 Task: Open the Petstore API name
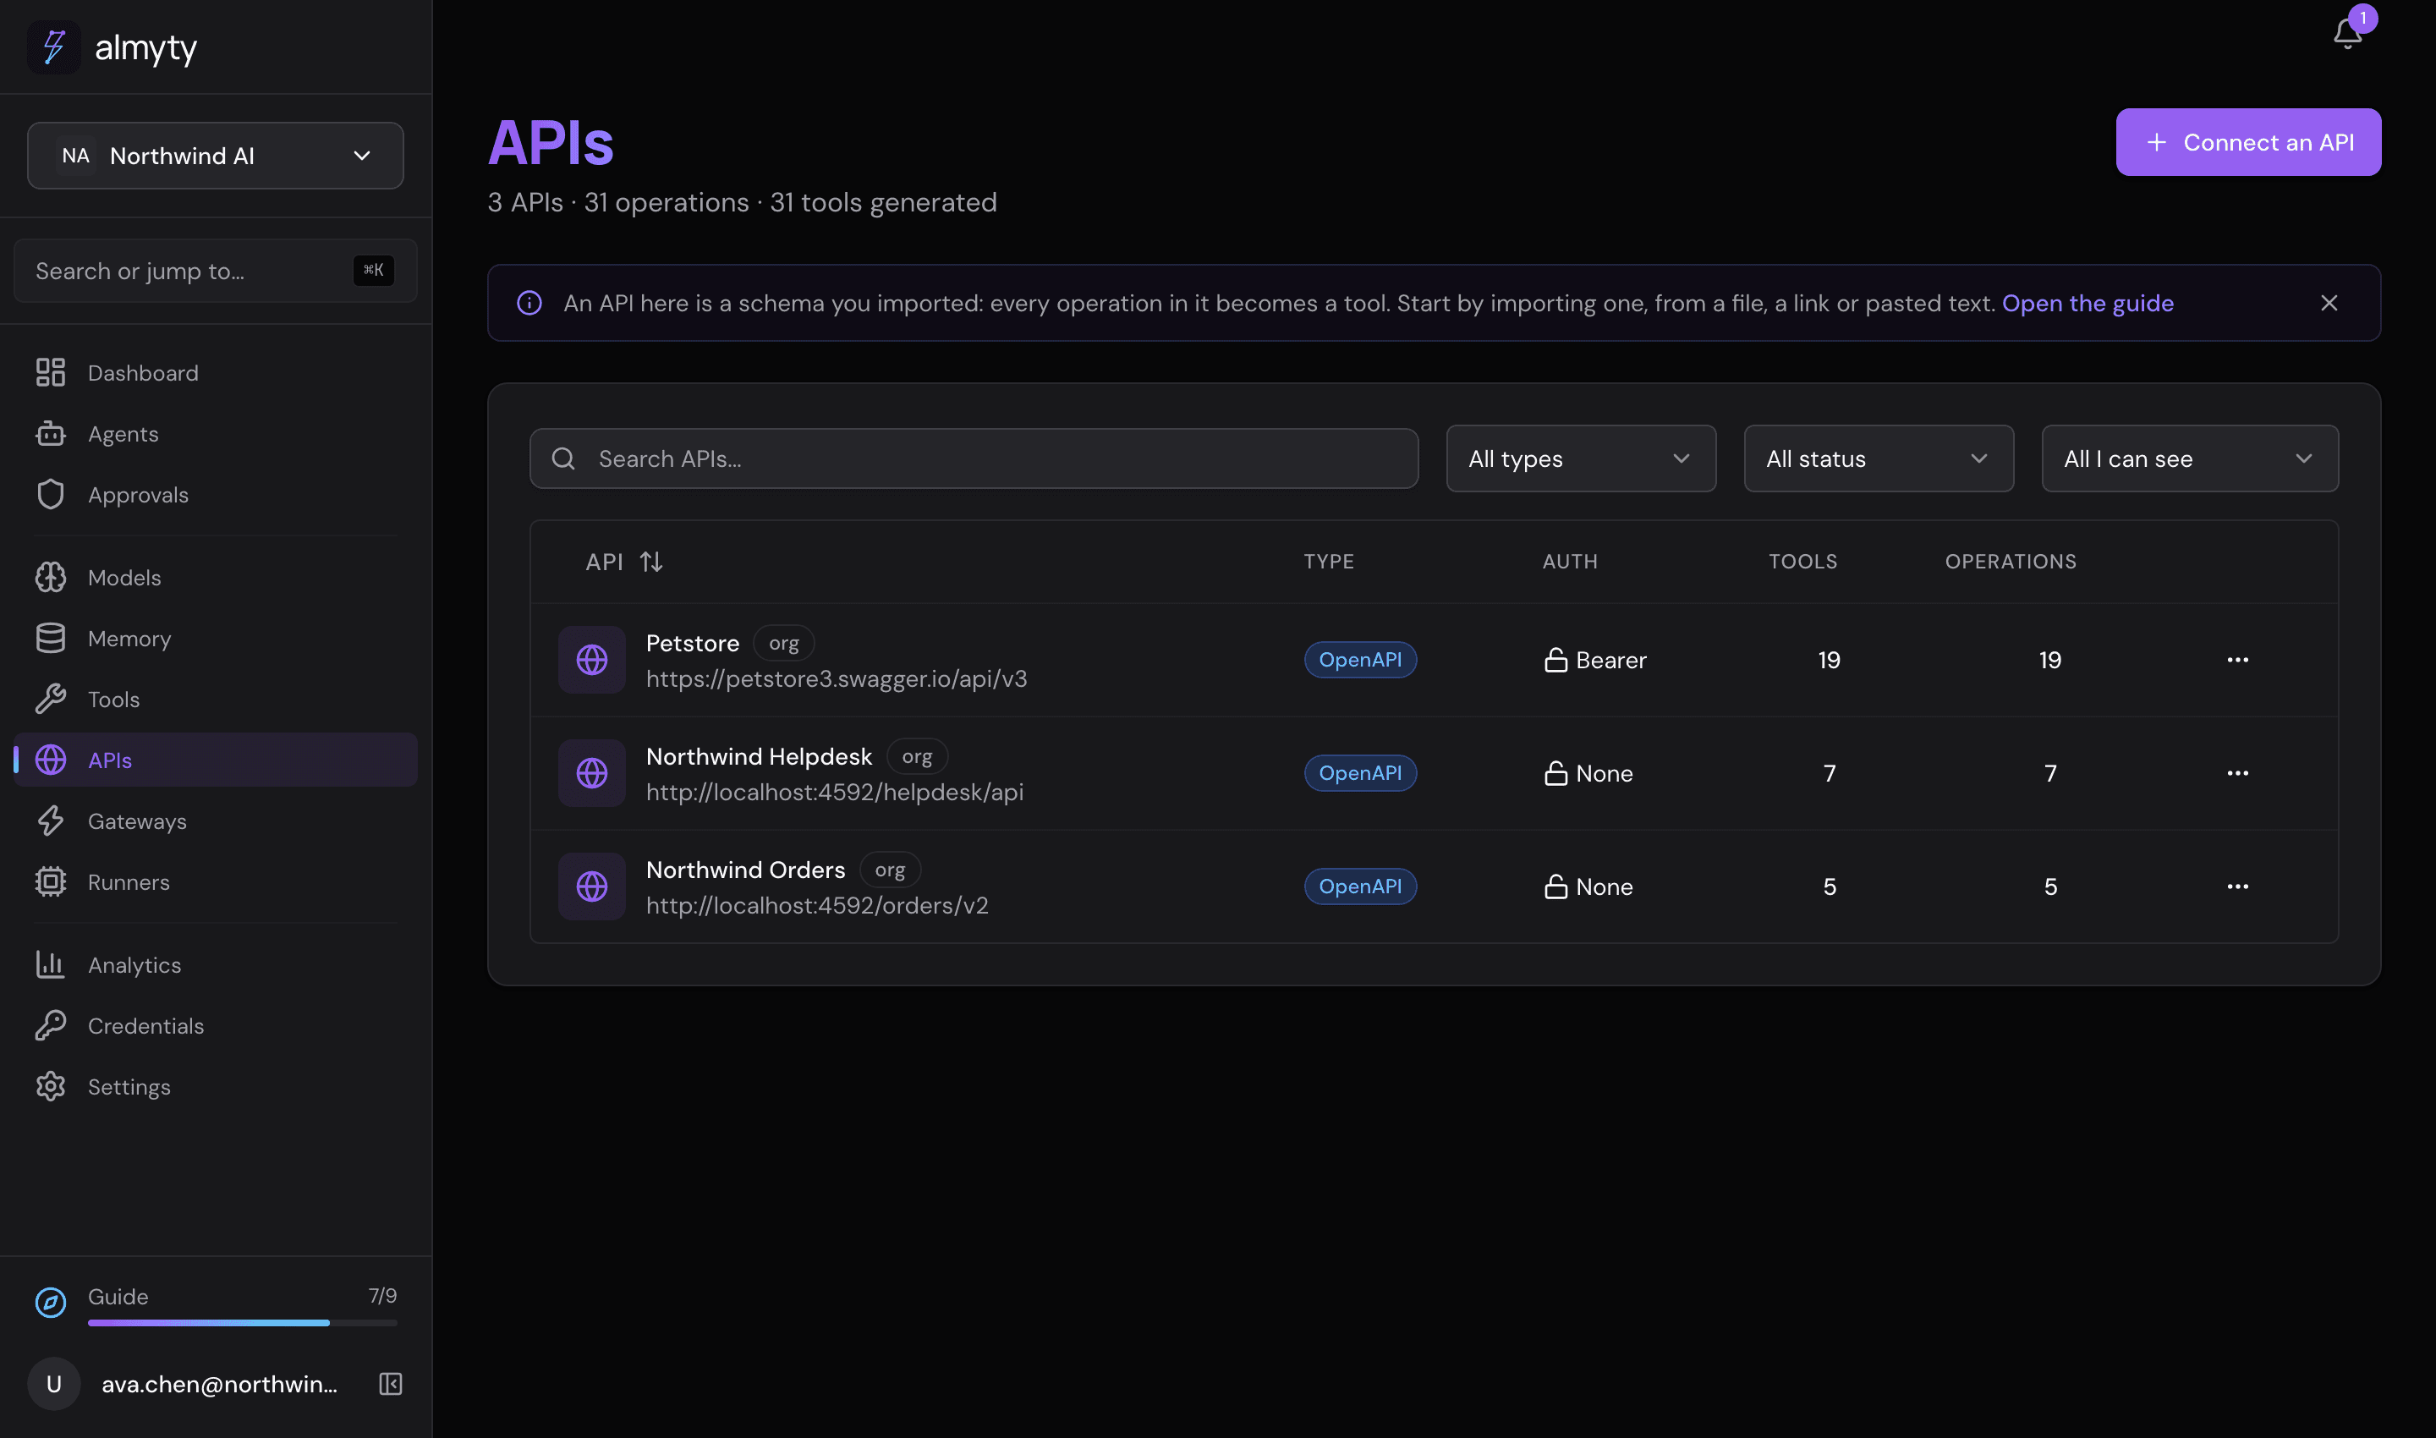pos(692,643)
